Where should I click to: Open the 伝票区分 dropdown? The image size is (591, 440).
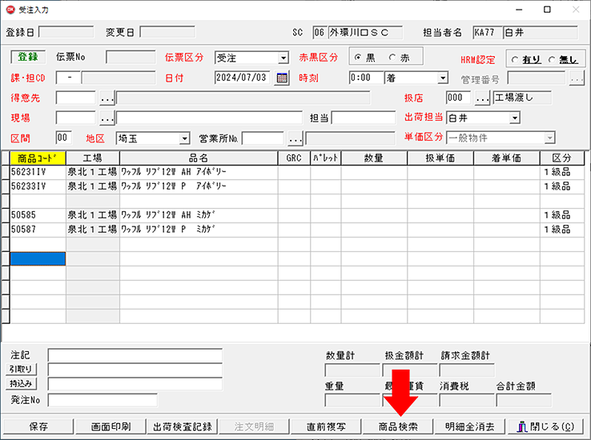[x=283, y=58]
